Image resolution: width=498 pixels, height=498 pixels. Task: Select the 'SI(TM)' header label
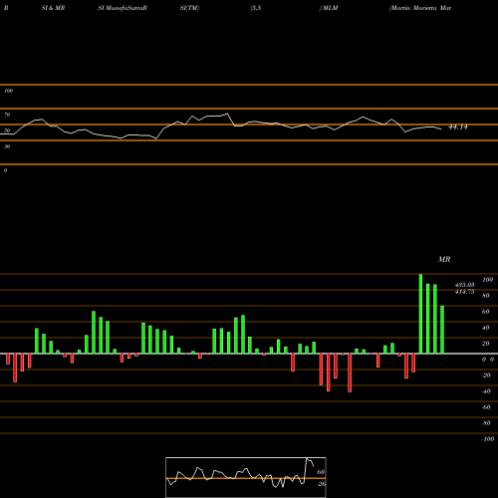coord(189,8)
